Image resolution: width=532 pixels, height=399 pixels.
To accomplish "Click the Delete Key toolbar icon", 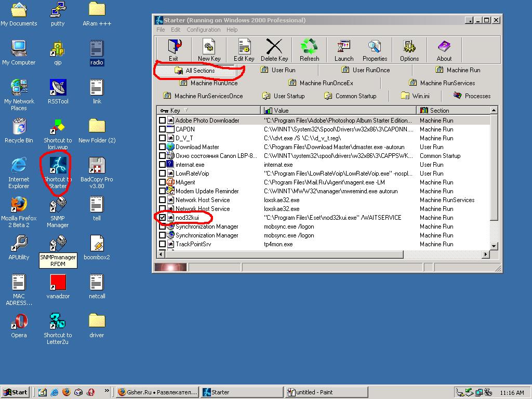I will [x=274, y=50].
